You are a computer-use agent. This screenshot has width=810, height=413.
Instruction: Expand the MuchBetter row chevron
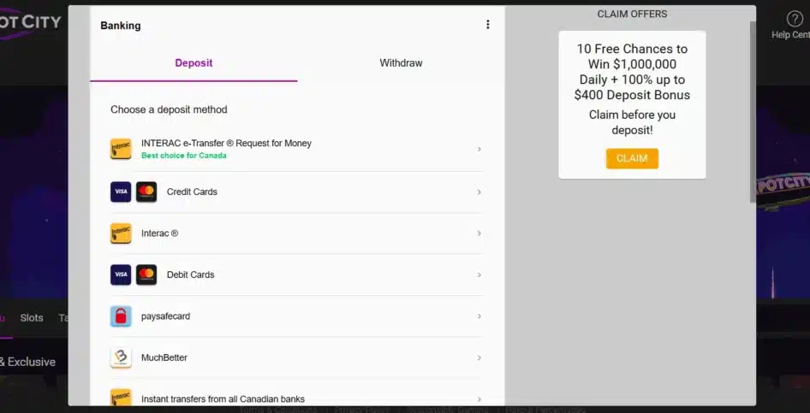(x=479, y=358)
